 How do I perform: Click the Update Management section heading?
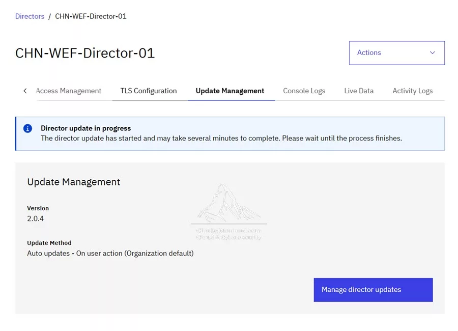[74, 182]
